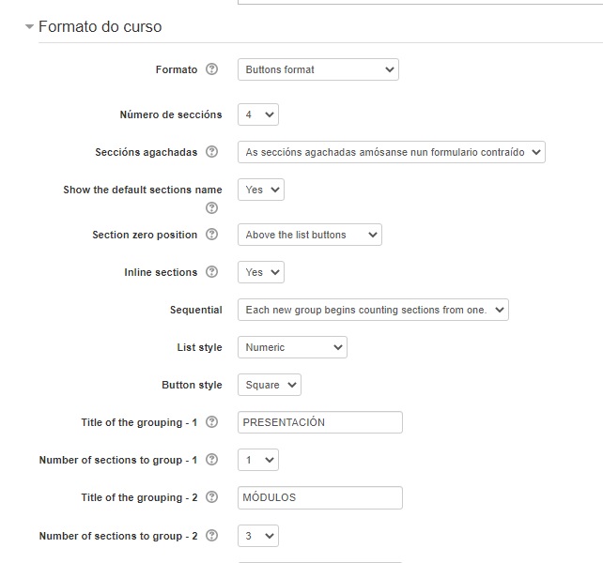Click help icon for Title of grouping 2
The height and width of the screenshot is (563, 603).
tap(211, 497)
